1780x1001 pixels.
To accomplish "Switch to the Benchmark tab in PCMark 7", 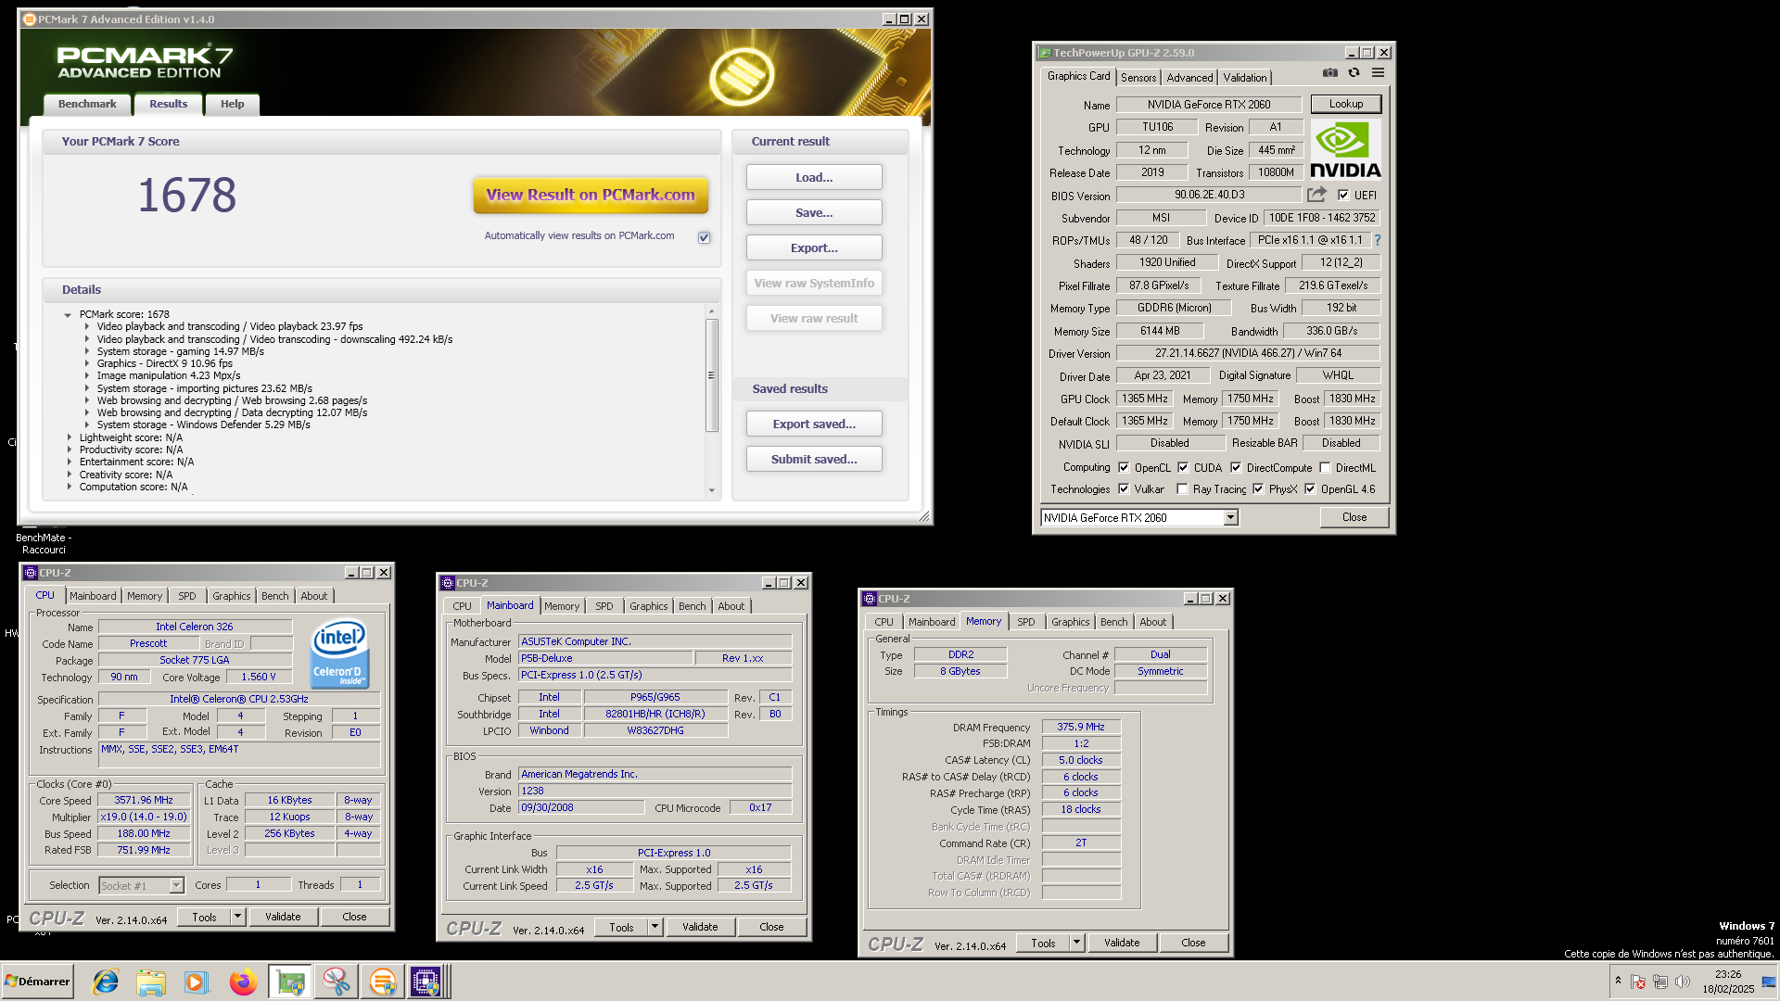I will tap(87, 104).
